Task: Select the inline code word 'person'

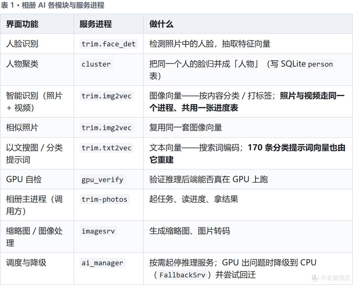Action: (320, 64)
